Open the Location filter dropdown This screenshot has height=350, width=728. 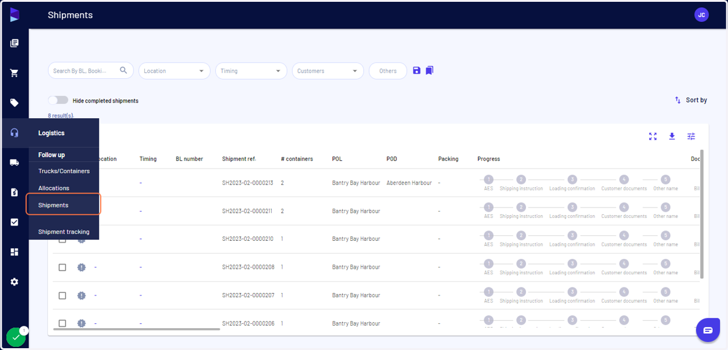174,71
